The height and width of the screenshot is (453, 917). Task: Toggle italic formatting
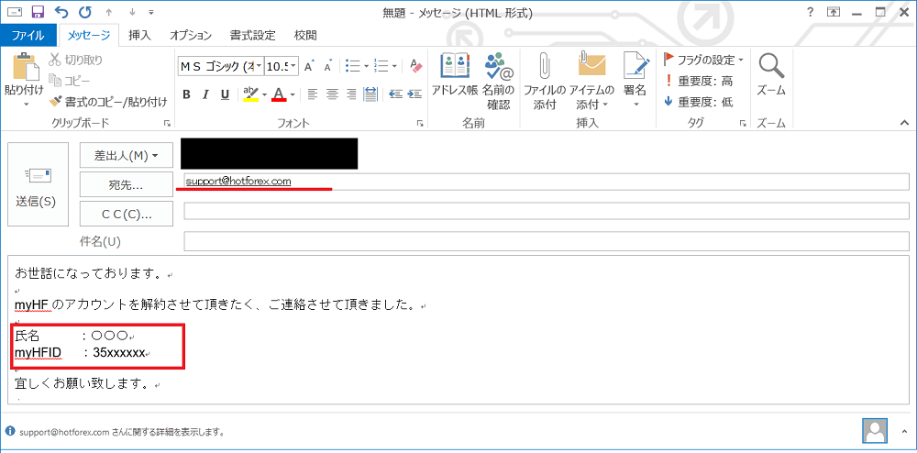coord(205,94)
